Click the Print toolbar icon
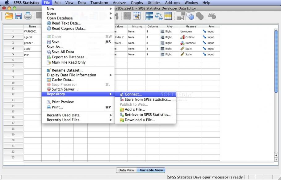Screen dimensions: 281x180 point(28,16)
